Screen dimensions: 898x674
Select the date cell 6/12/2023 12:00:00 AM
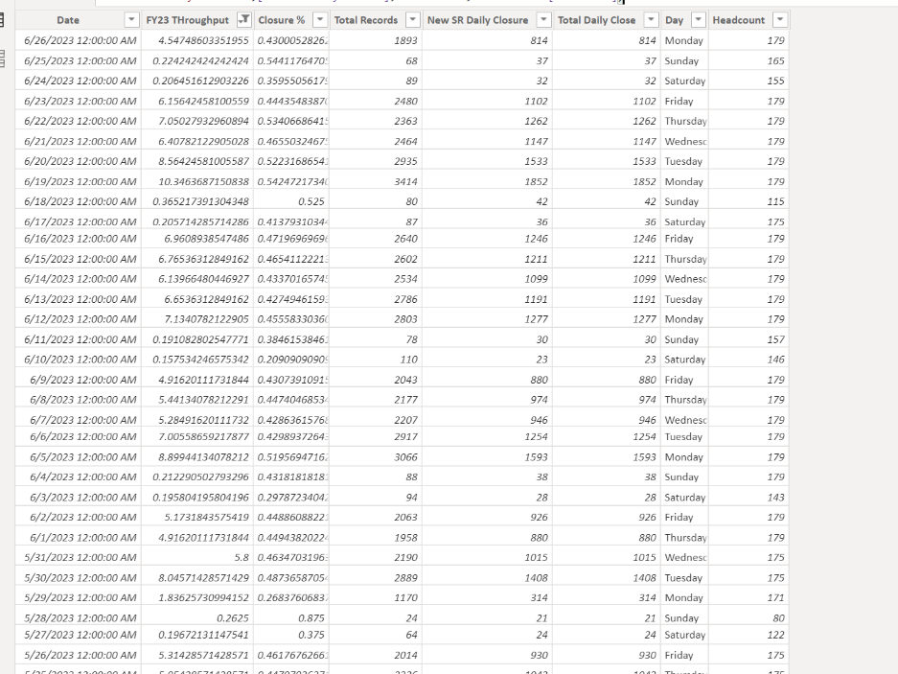click(81, 319)
